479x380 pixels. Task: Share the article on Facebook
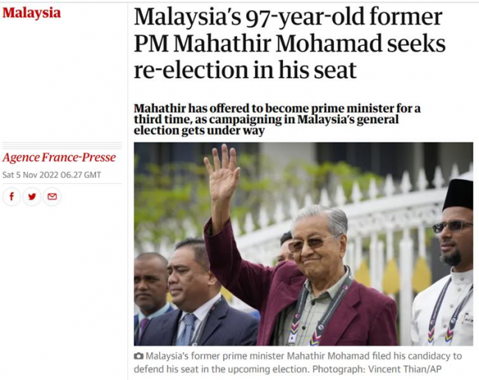click(12, 197)
